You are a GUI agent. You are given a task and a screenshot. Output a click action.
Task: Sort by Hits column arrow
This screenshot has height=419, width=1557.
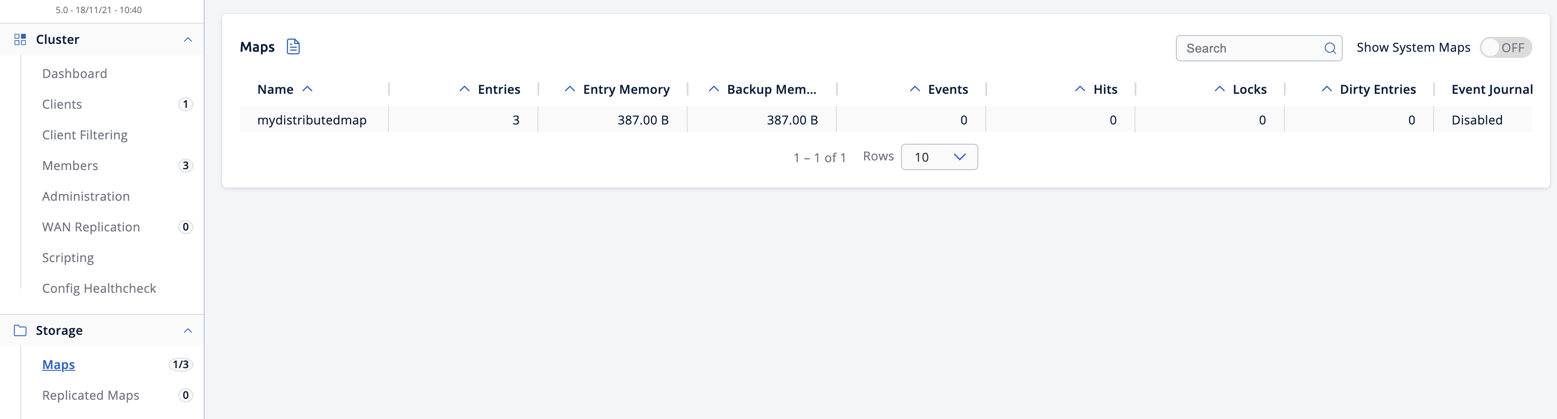[1080, 89]
